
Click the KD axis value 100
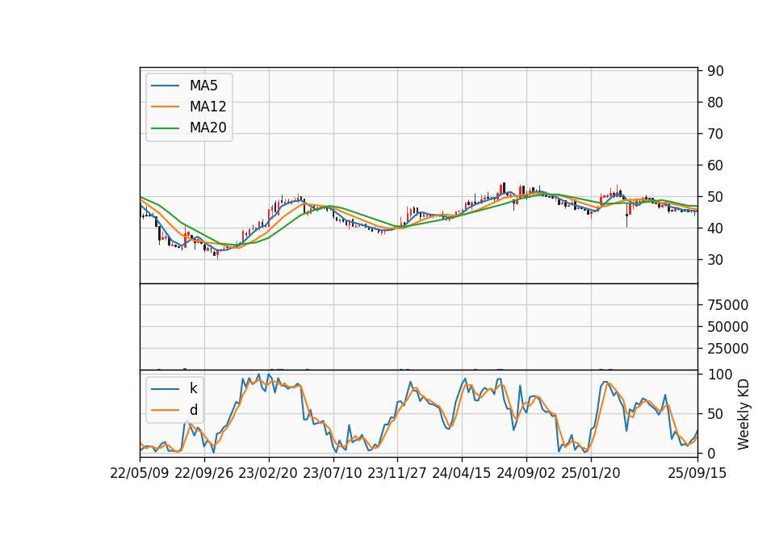tap(720, 375)
